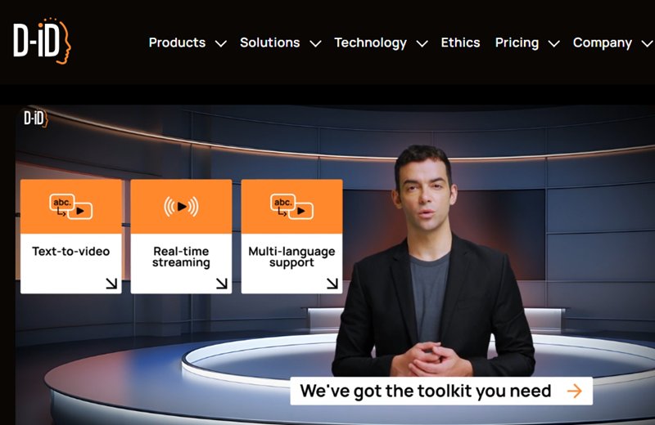Expand the Company dropdown chevron
Screen dimensions: 655x425
646,44
